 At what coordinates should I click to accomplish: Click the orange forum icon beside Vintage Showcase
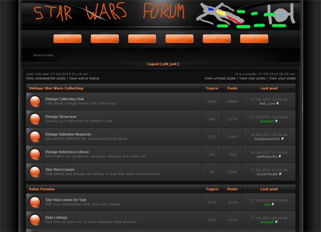tap(35, 119)
